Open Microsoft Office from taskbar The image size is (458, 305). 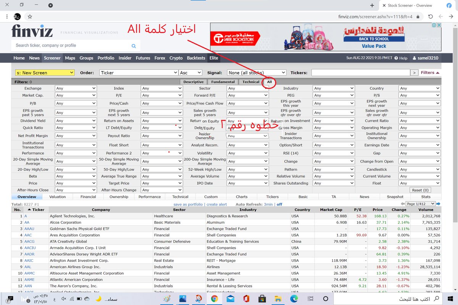pyautogui.click(x=246, y=299)
